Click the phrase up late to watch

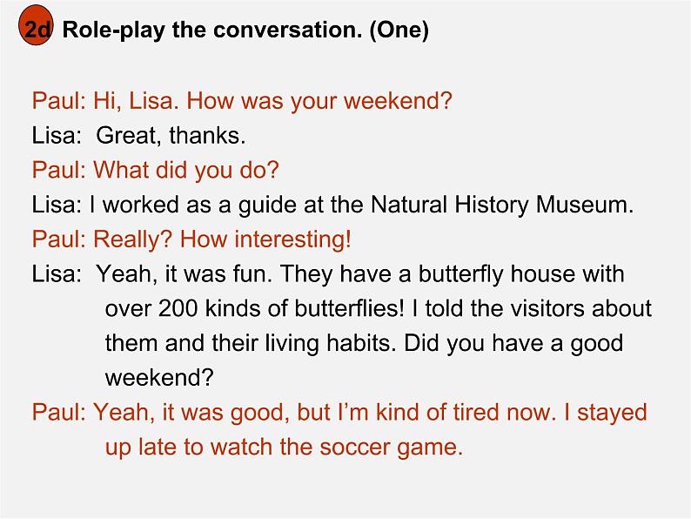(189, 447)
